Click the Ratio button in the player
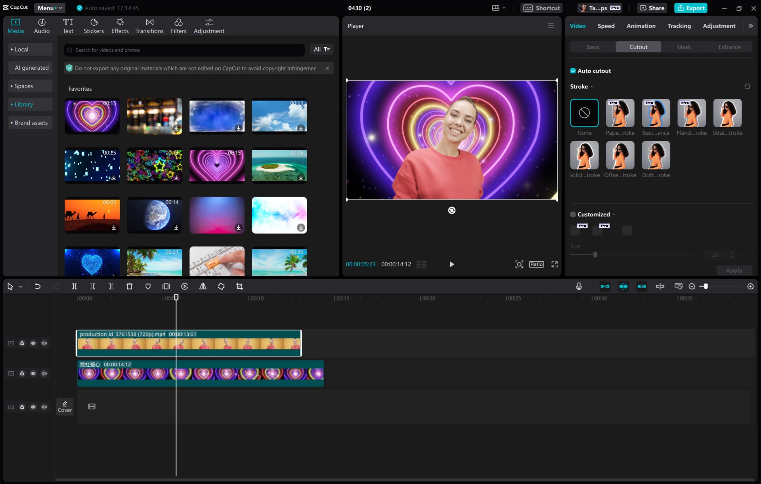 (x=536, y=264)
